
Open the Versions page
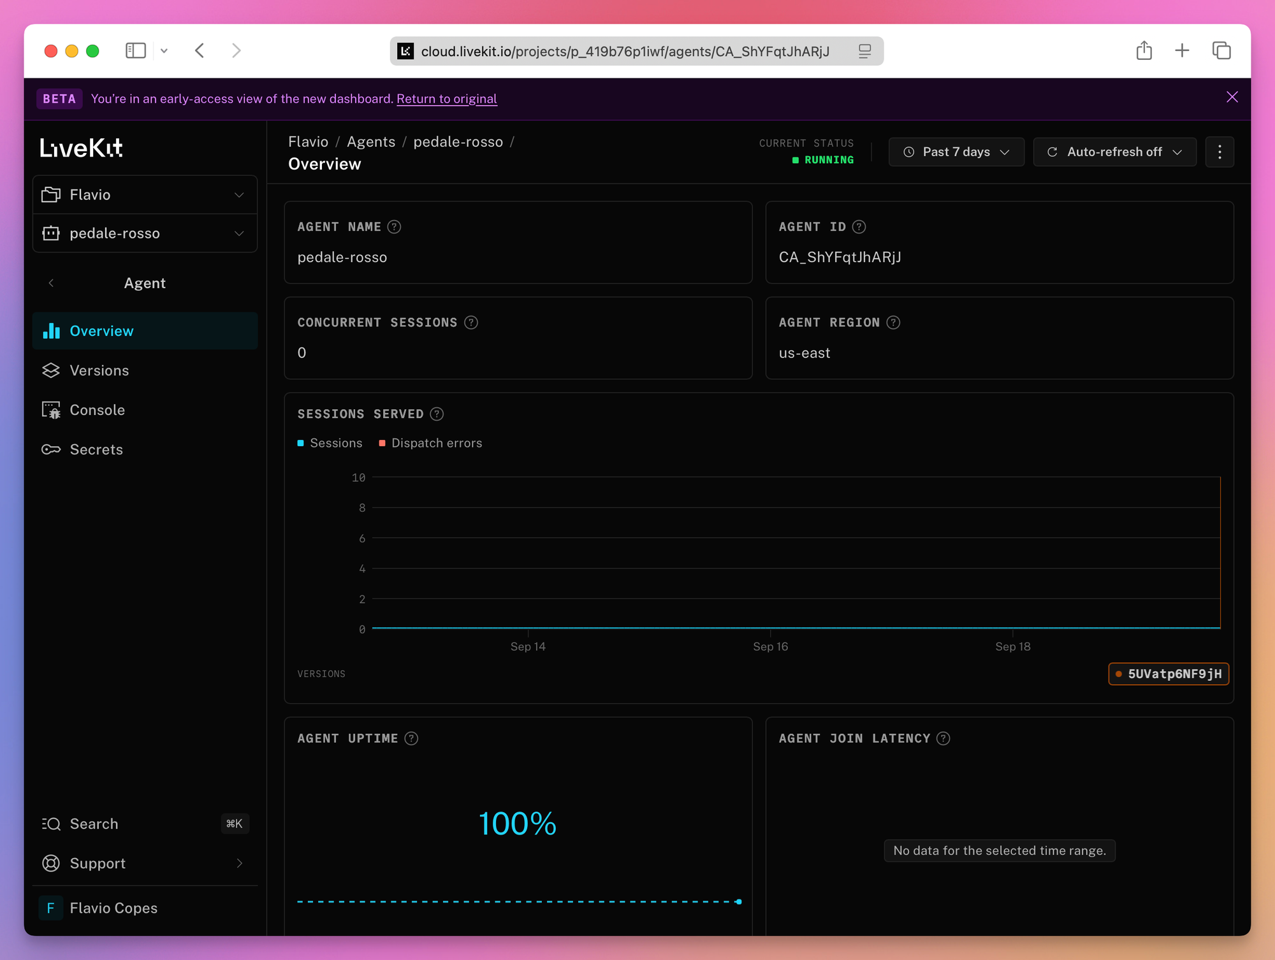coord(145,370)
